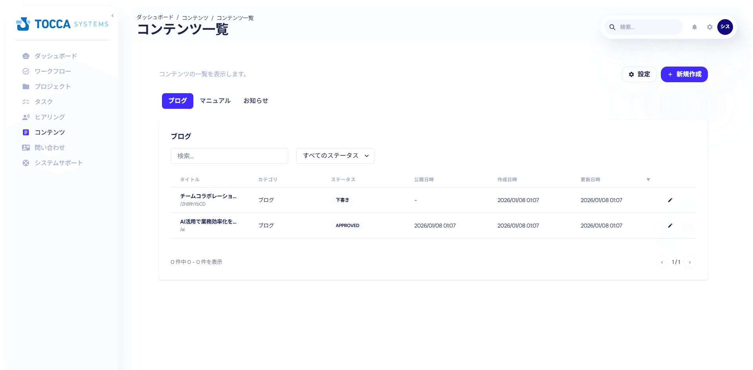Image resolution: width=753 pixels, height=370 pixels.
Task: Click the blog search input field
Action: (229, 155)
